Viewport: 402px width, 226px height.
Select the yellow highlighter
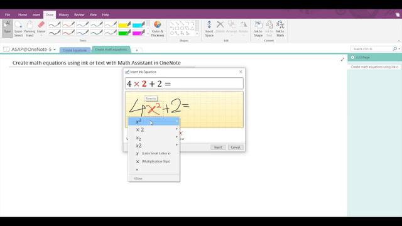(x=124, y=24)
